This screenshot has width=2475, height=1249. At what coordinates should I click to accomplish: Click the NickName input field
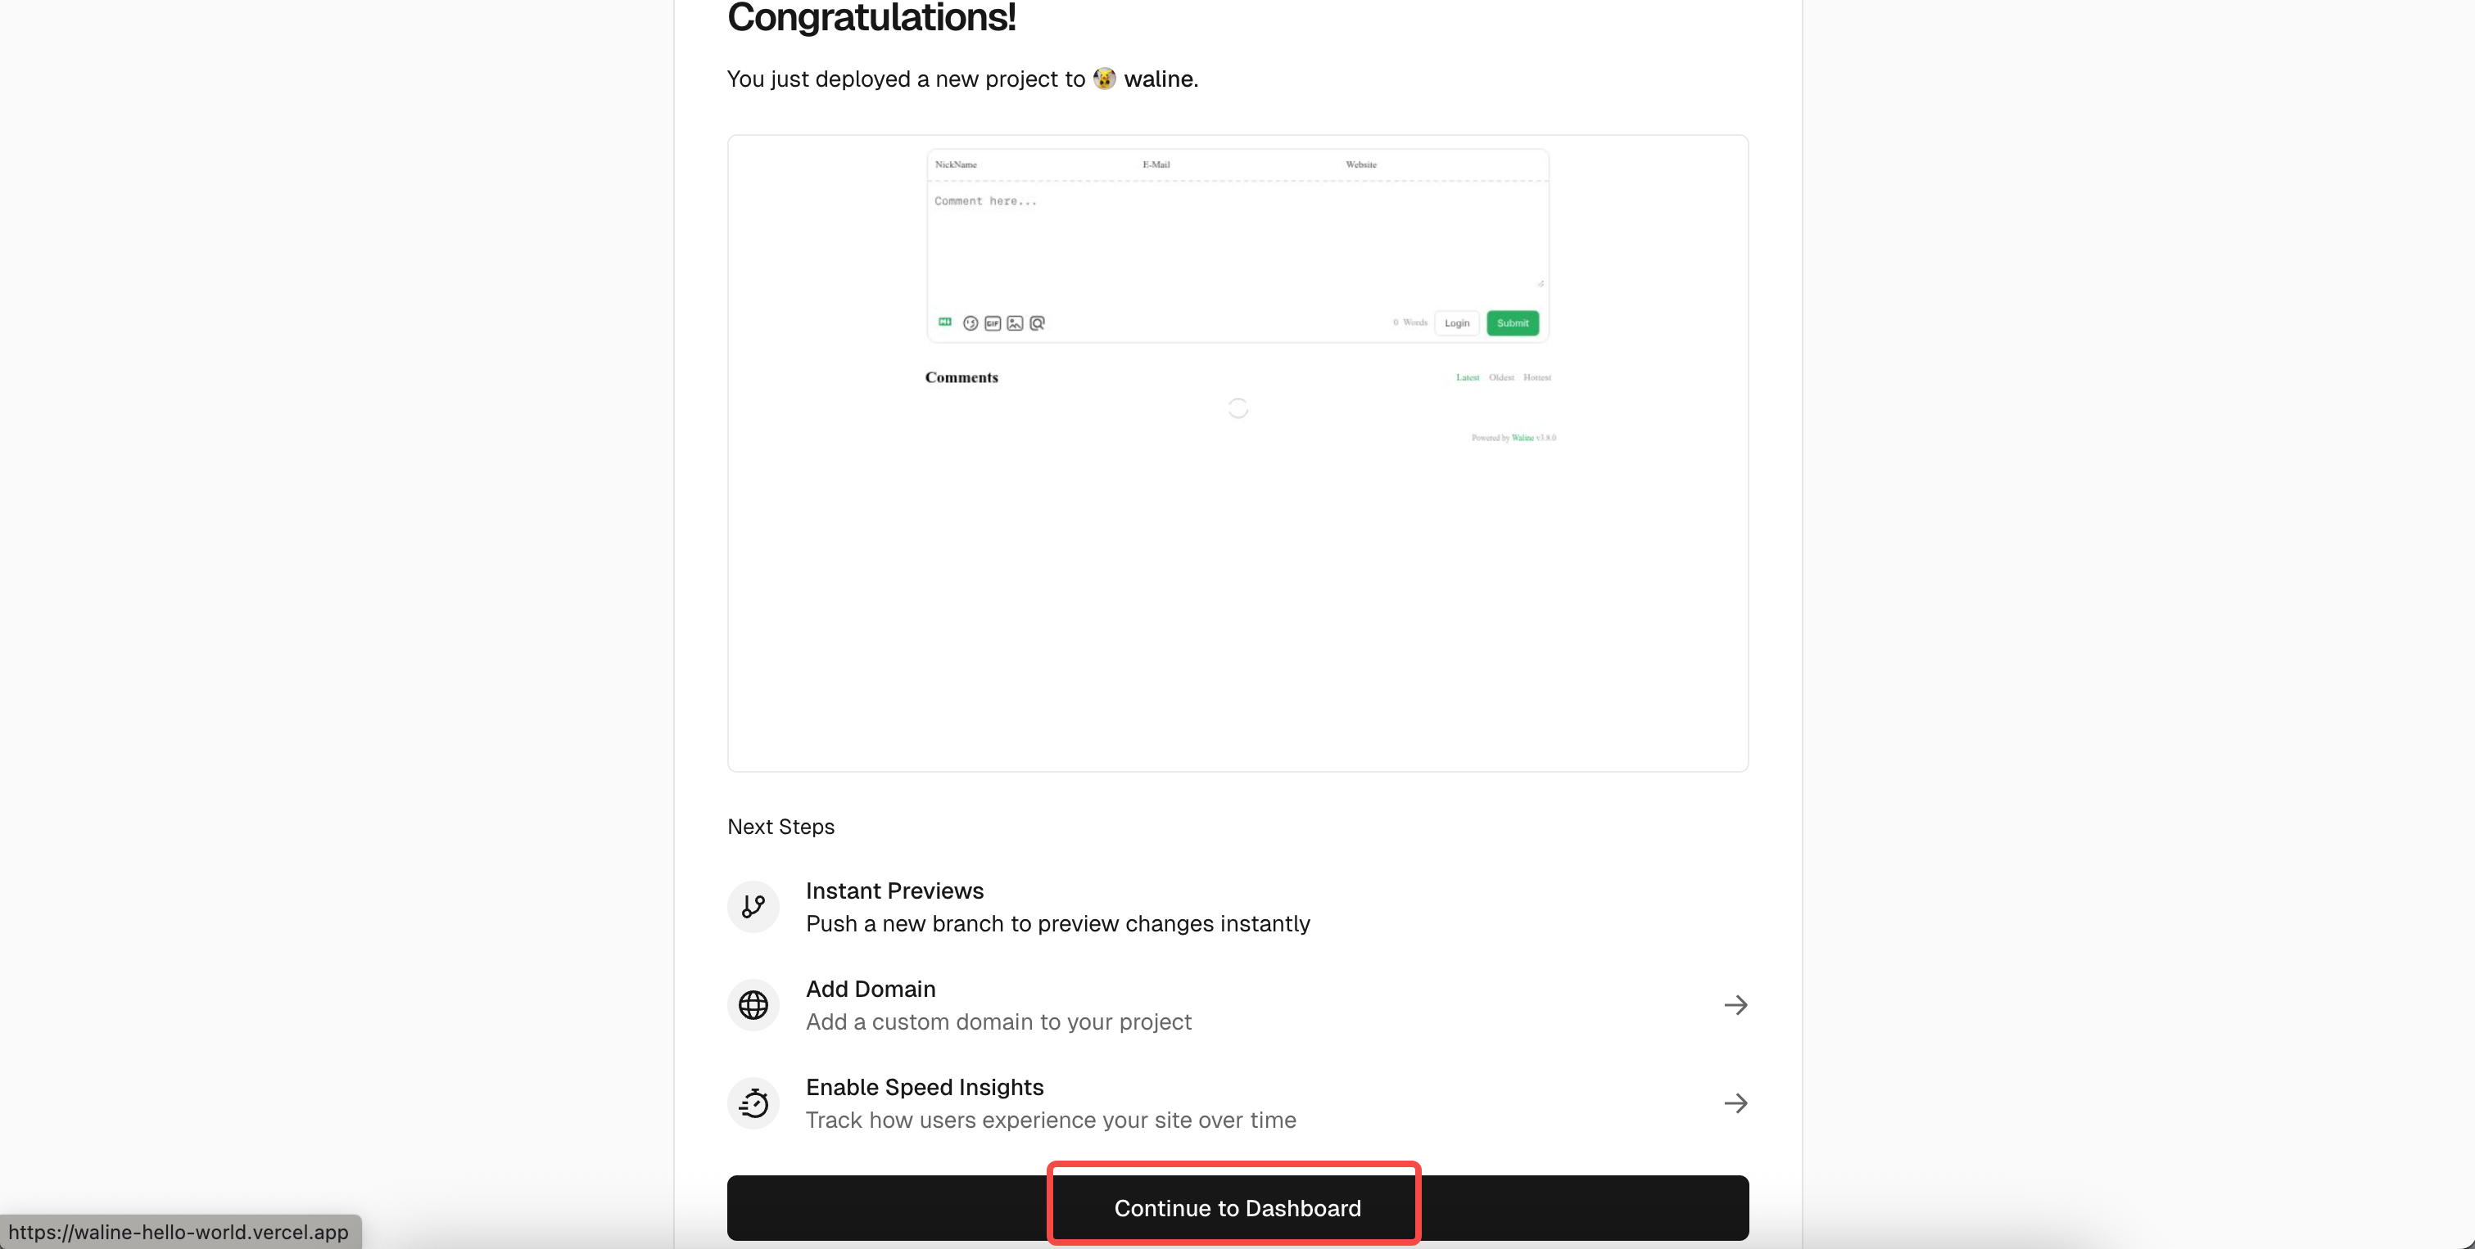(1028, 165)
